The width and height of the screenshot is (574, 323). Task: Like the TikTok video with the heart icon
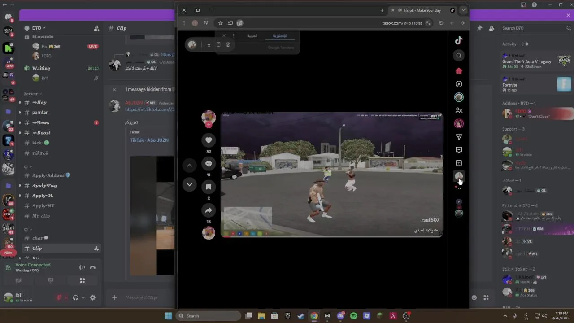[209, 140]
